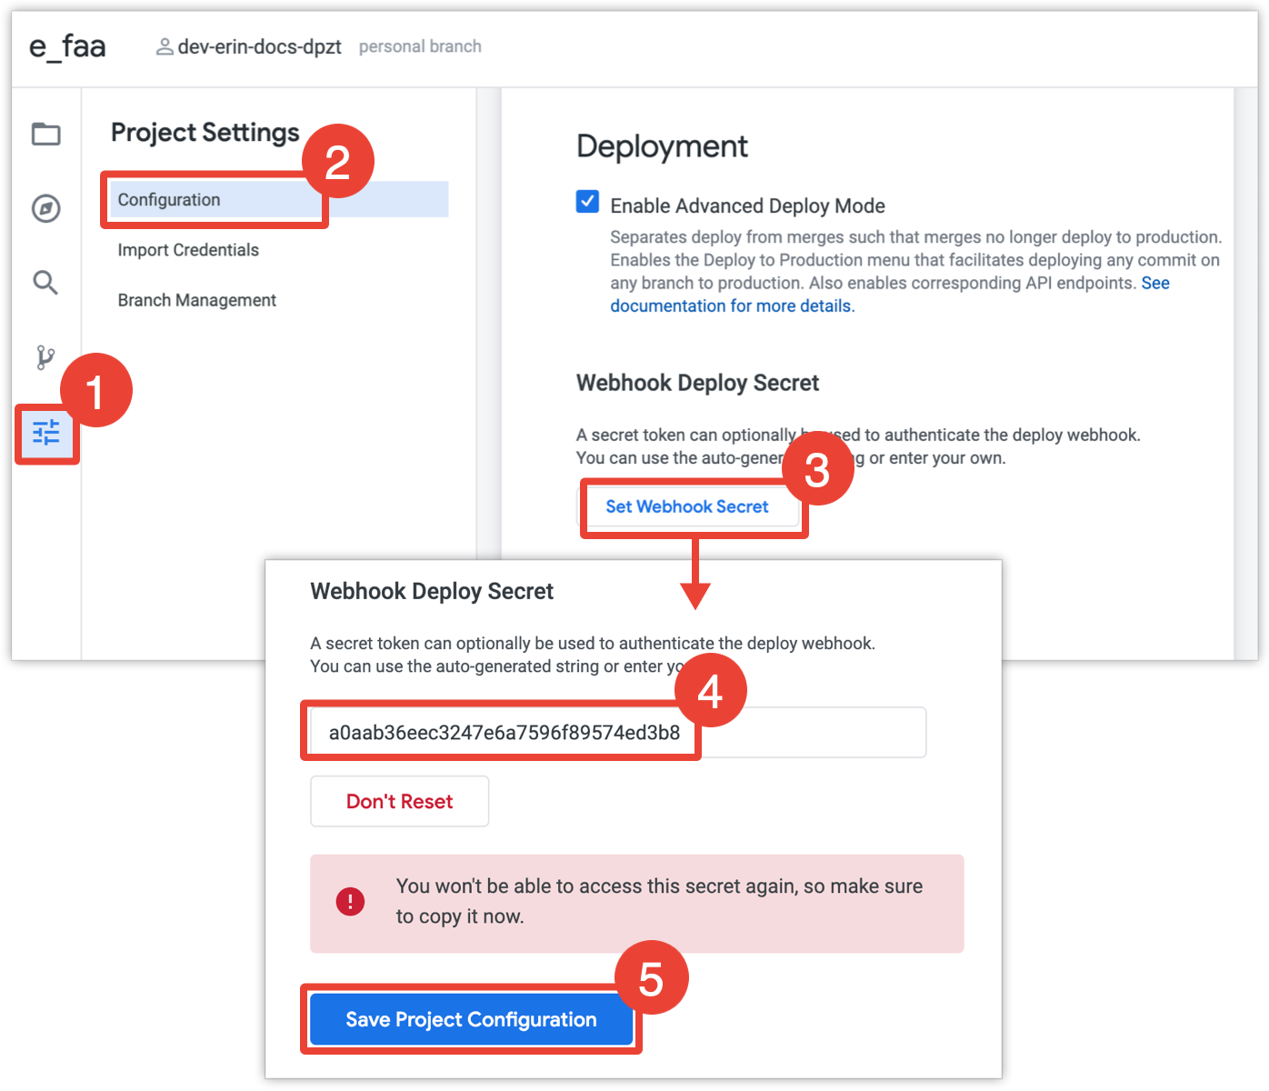Click the Enable Advanced Deploy Mode label
The width and height of the screenshot is (1269, 1091).
tap(747, 205)
